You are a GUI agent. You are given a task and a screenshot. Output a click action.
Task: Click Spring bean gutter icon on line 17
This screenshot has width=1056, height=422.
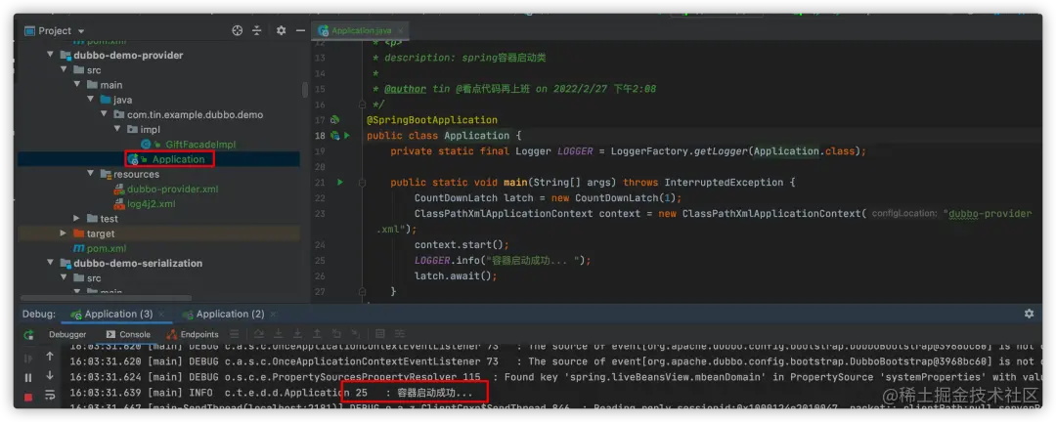pos(334,120)
